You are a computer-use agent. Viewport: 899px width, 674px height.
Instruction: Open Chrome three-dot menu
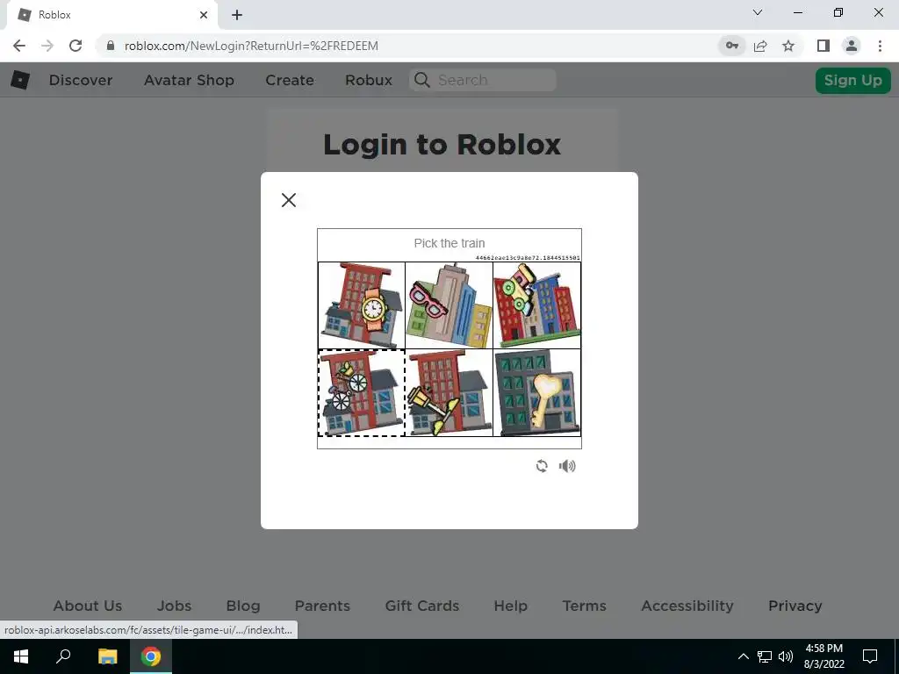(x=880, y=46)
